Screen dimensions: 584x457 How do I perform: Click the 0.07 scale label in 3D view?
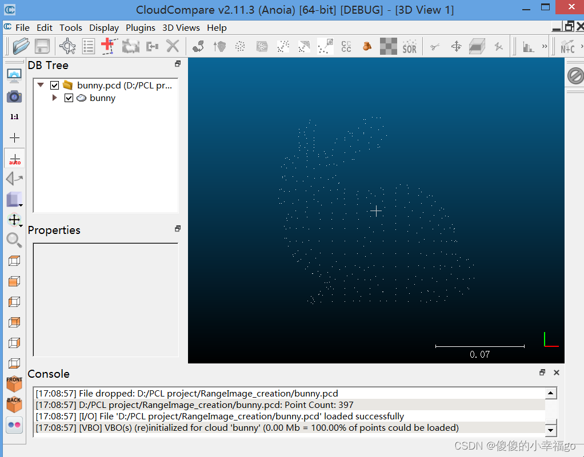pyautogui.click(x=480, y=354)
